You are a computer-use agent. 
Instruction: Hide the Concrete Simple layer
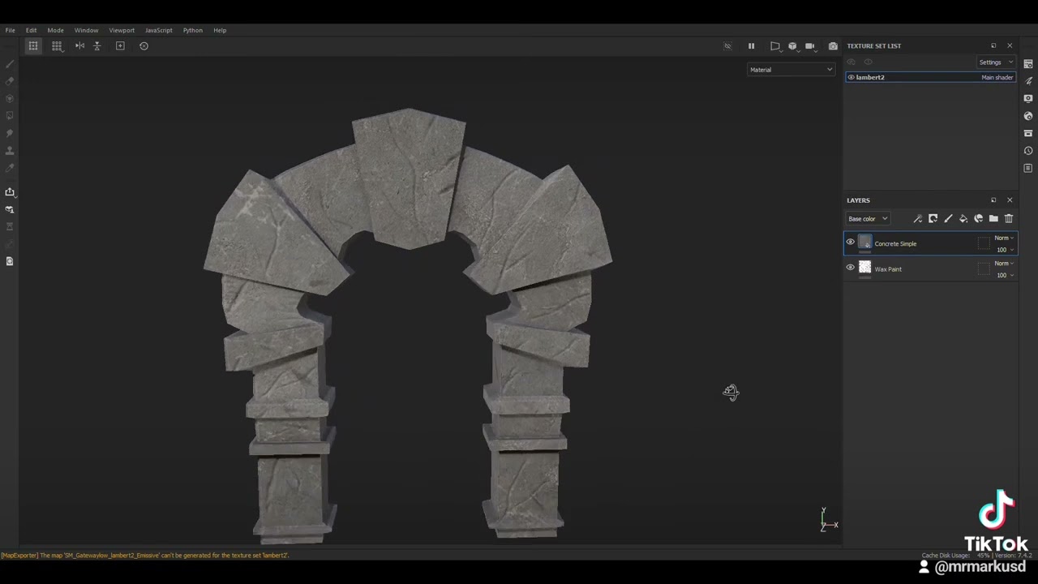pyautogui.click(x=851, y=242)
